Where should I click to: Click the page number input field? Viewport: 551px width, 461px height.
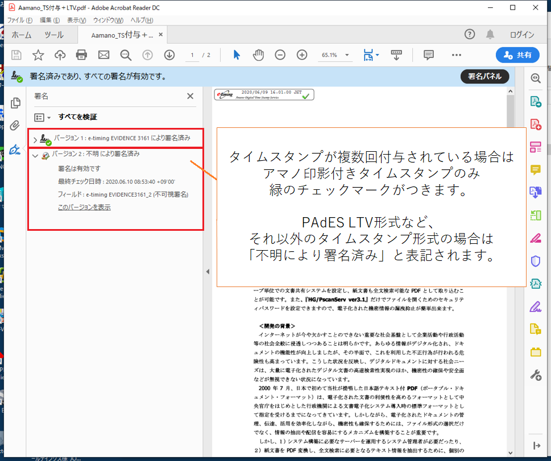[x=192, y=55]
